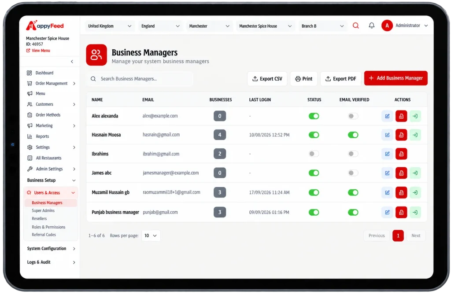Open the top bar search icon
This screenshot has height=294, width=451.
point(356,26)
